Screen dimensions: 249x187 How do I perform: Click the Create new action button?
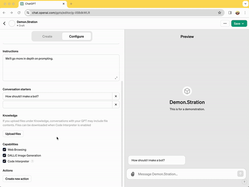(17, 179)
